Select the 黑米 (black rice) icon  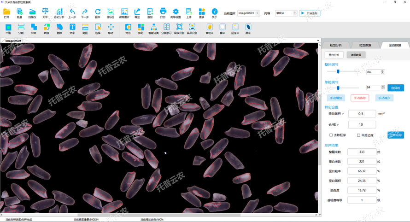pos(248,29)
